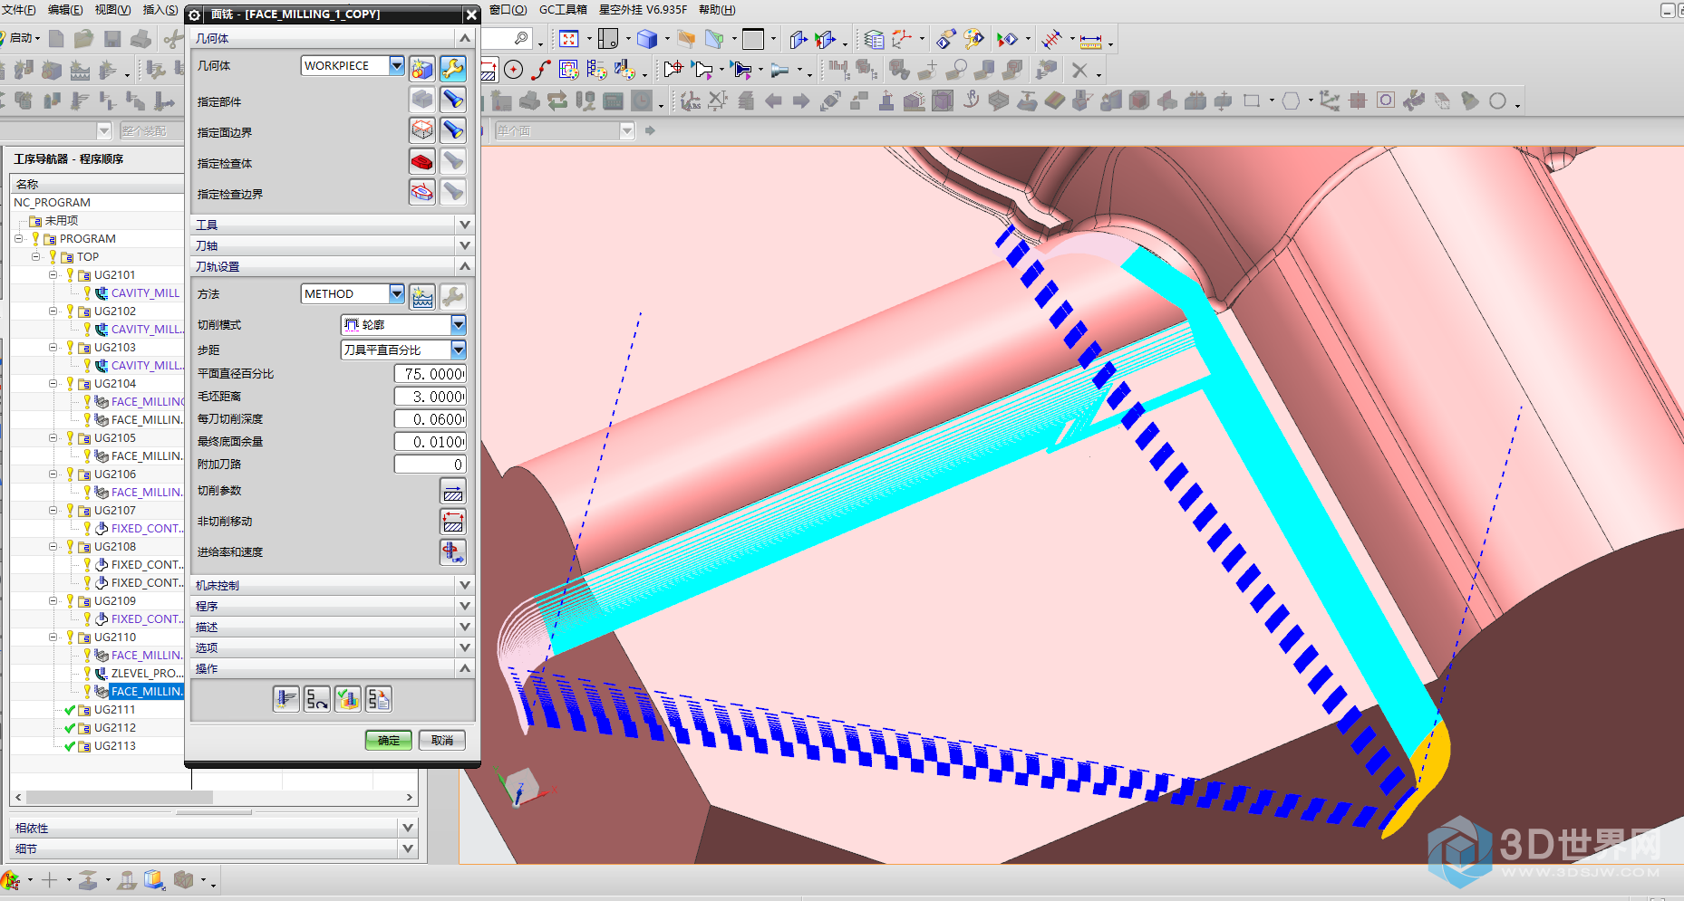Open the stepover (步距) dropdown
The image size is (1684, 901).
pos(459,350)
